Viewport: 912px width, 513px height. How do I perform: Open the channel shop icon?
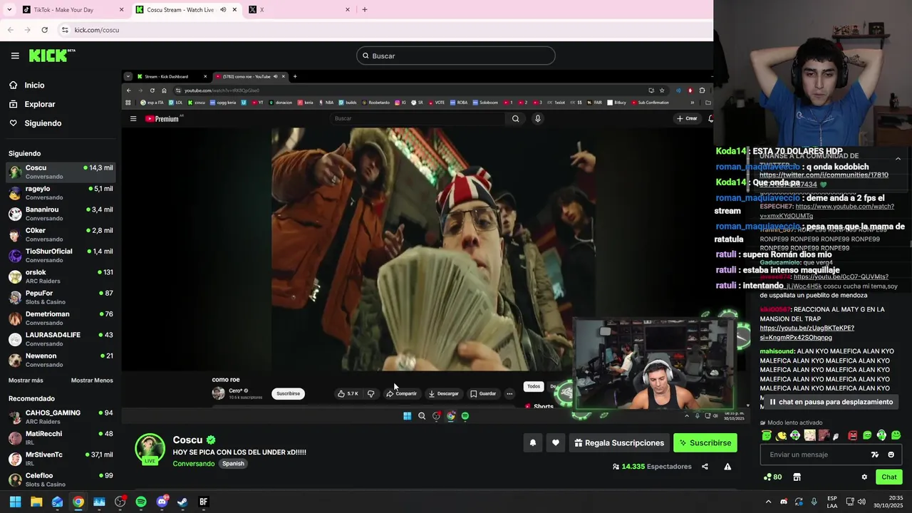tap(797, 477)
